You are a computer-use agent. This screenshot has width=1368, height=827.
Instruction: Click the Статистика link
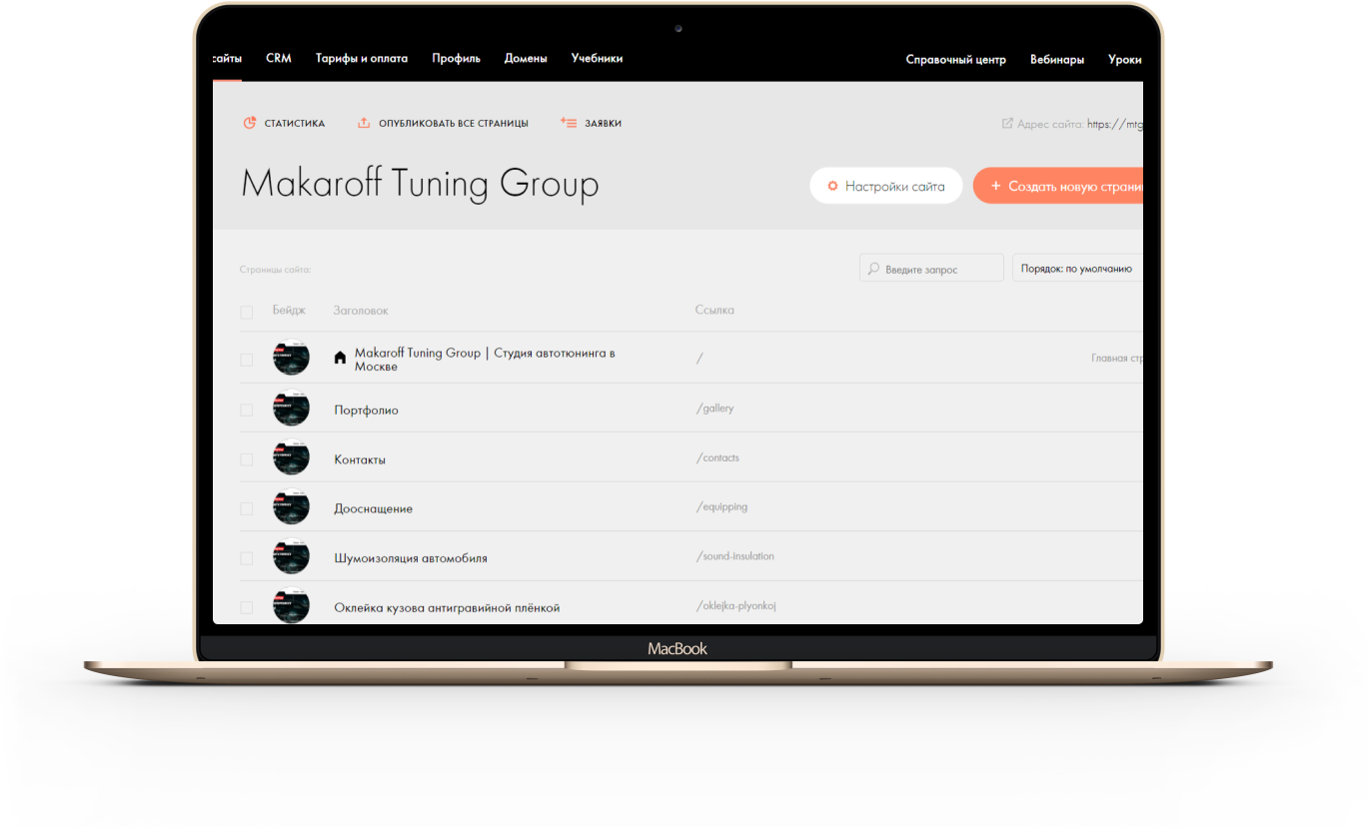tap(294, 124)
